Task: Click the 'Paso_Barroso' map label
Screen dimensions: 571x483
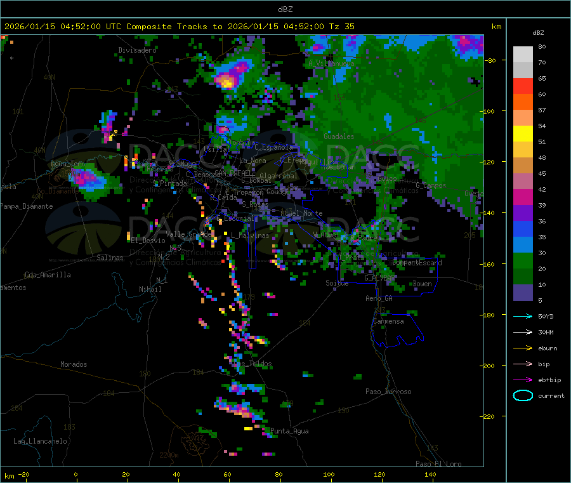Action: coord(388,392)
